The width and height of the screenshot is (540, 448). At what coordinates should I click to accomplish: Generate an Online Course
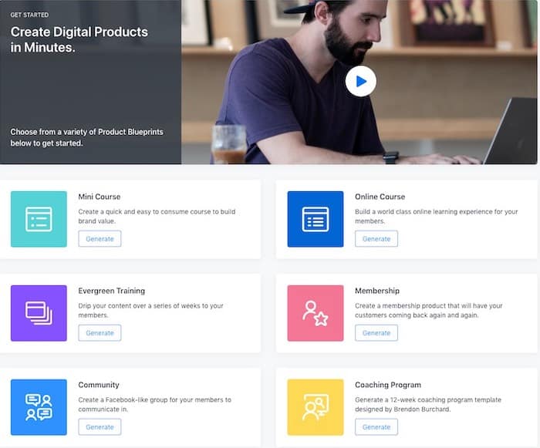click(376, 238)
